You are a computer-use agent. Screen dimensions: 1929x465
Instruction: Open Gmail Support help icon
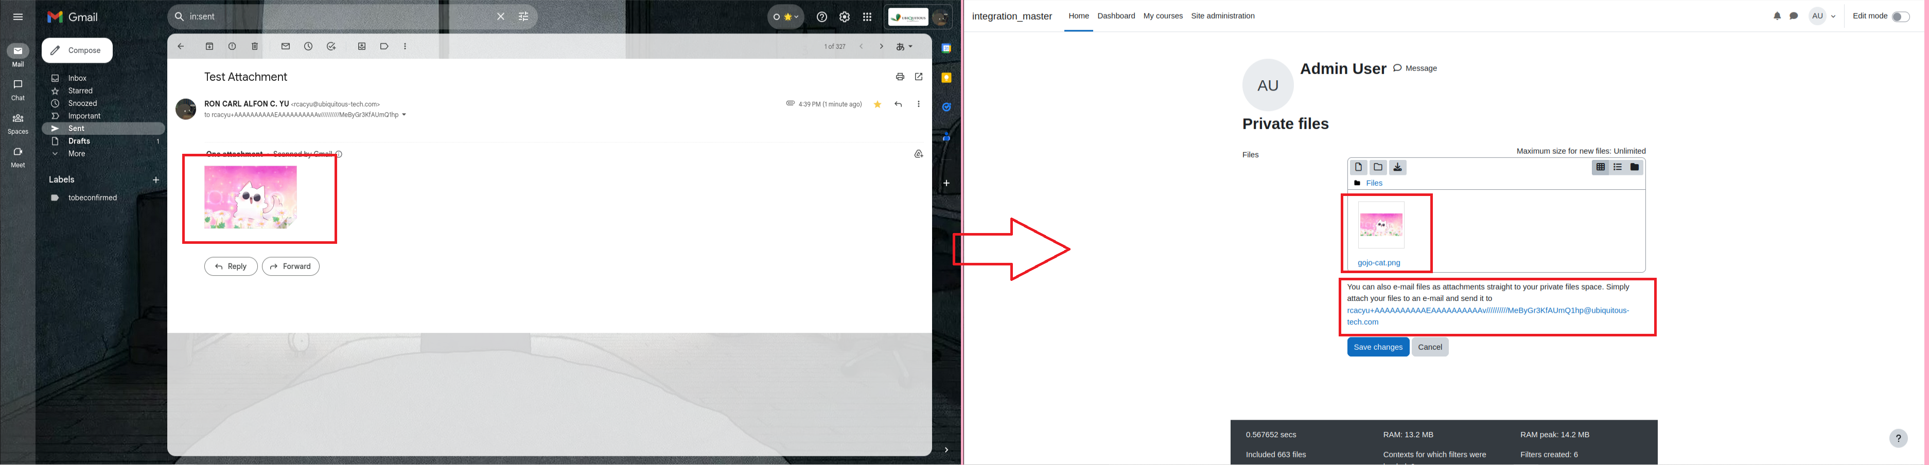821,16
